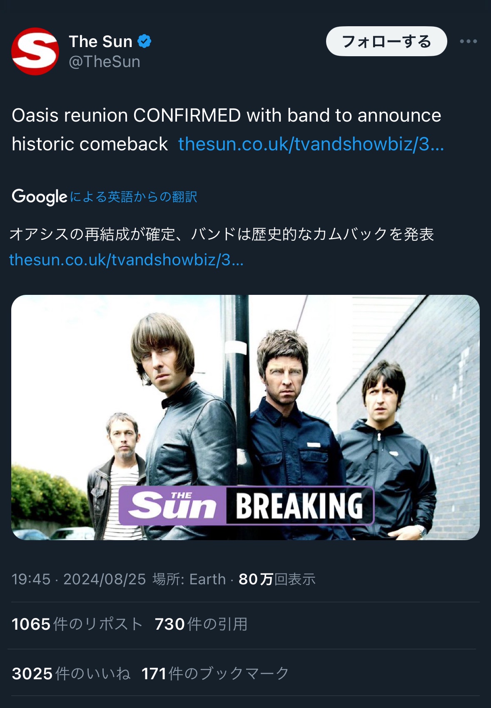Open thesun.co.uk link in original tweet
Screen dimensions: 491x708
[x=311, y=144]
